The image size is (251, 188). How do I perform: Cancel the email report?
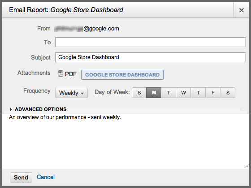click(x=46, y=177)
